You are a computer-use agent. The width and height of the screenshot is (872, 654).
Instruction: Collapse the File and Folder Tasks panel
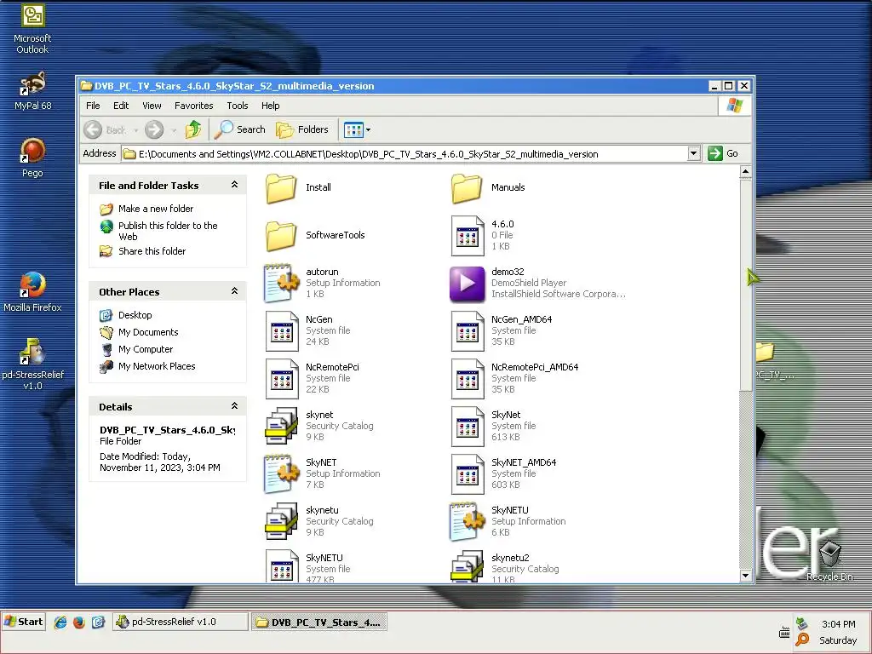(x=235, y=185)
